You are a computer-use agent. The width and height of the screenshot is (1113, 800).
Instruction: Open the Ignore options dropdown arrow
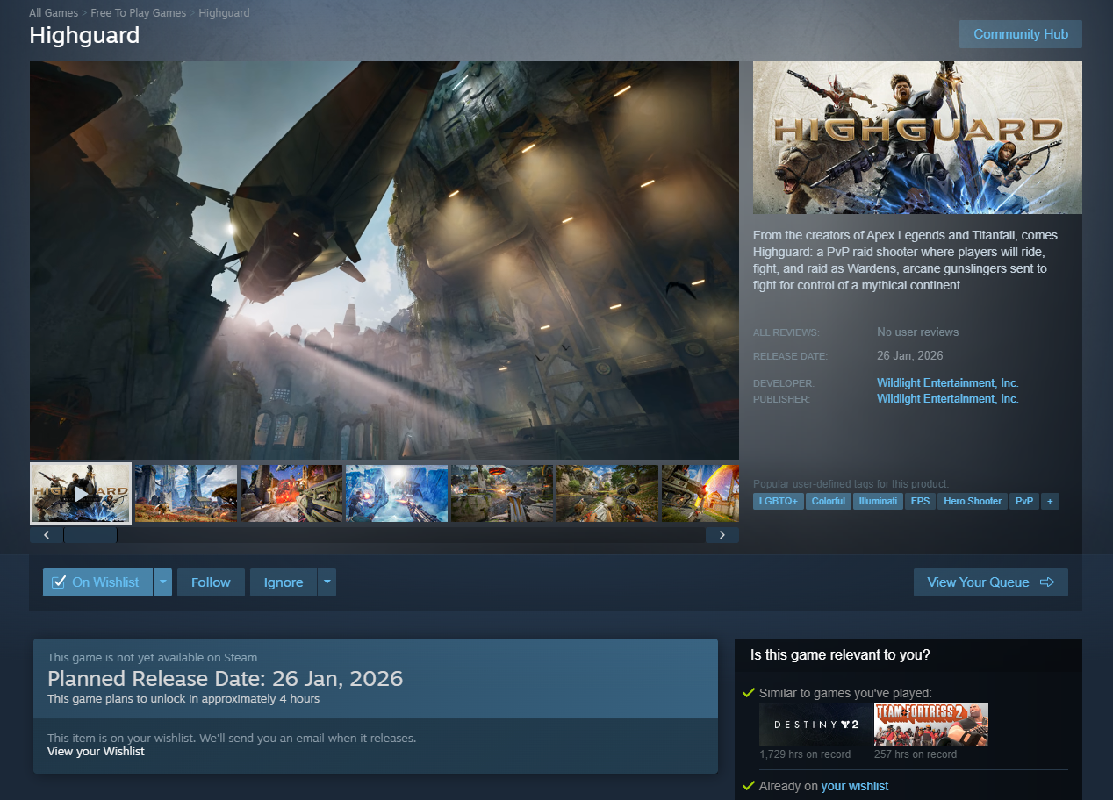(x=327, y=582)
